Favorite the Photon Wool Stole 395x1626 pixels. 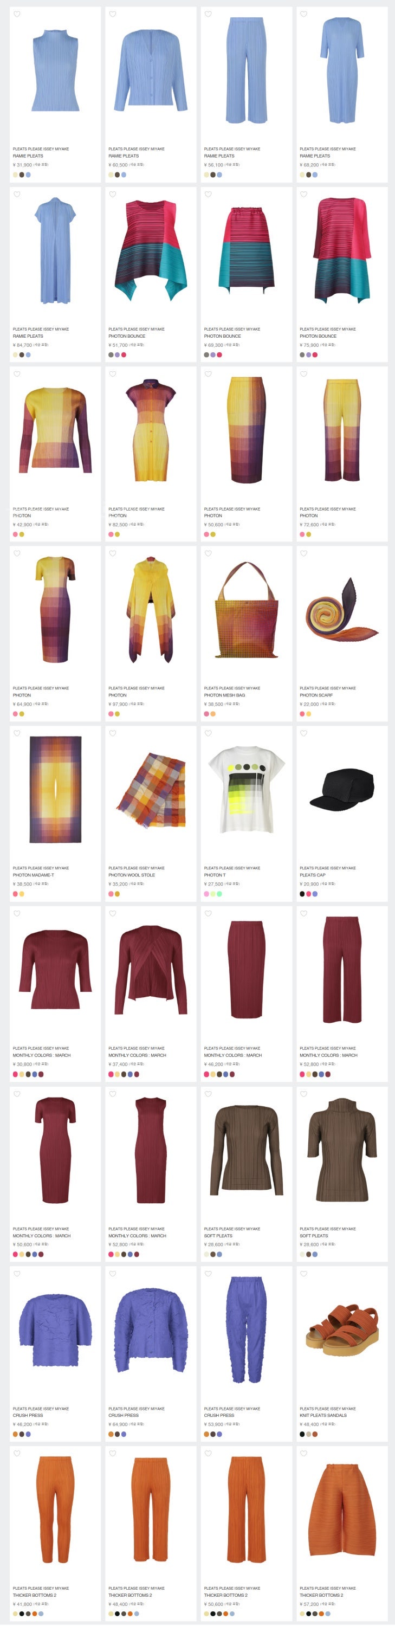click(112, 733)
